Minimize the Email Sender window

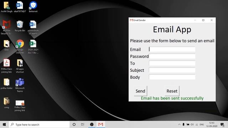click(x=195, y=20)
